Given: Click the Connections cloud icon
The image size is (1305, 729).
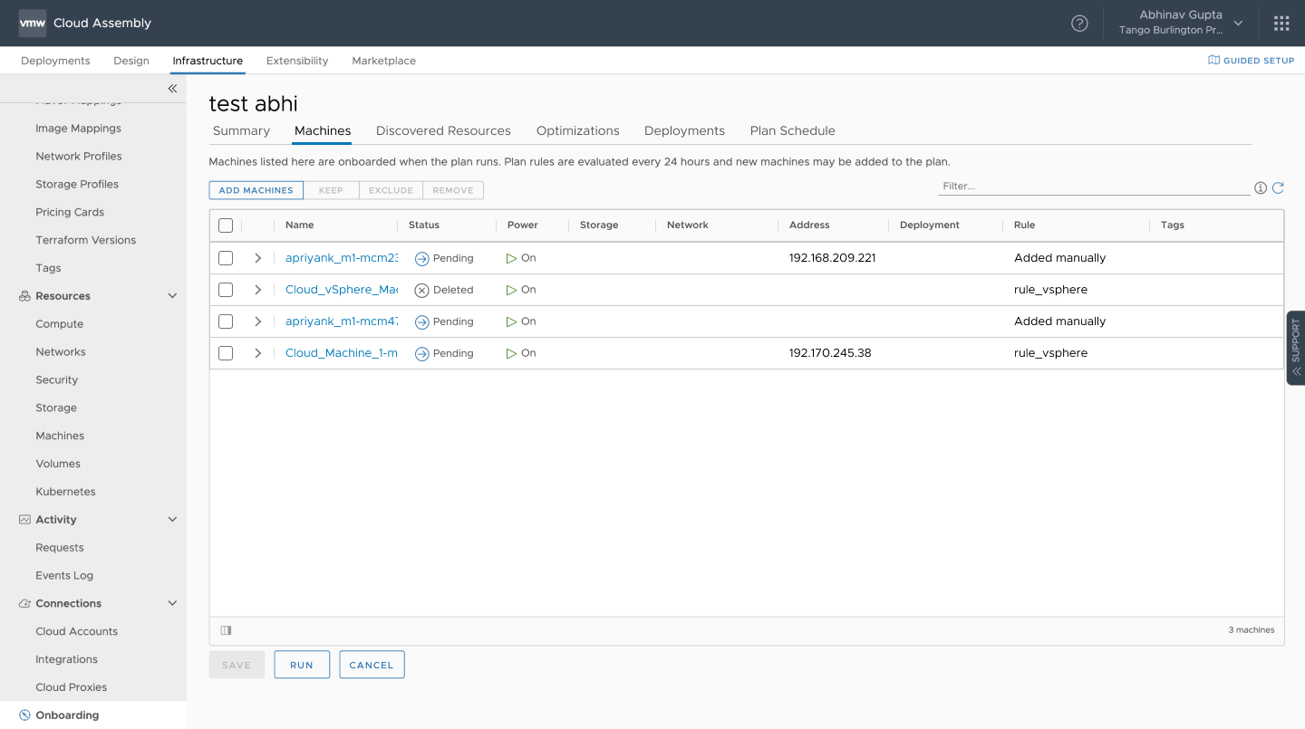Looking at the screenshot, I should point(25,603).
